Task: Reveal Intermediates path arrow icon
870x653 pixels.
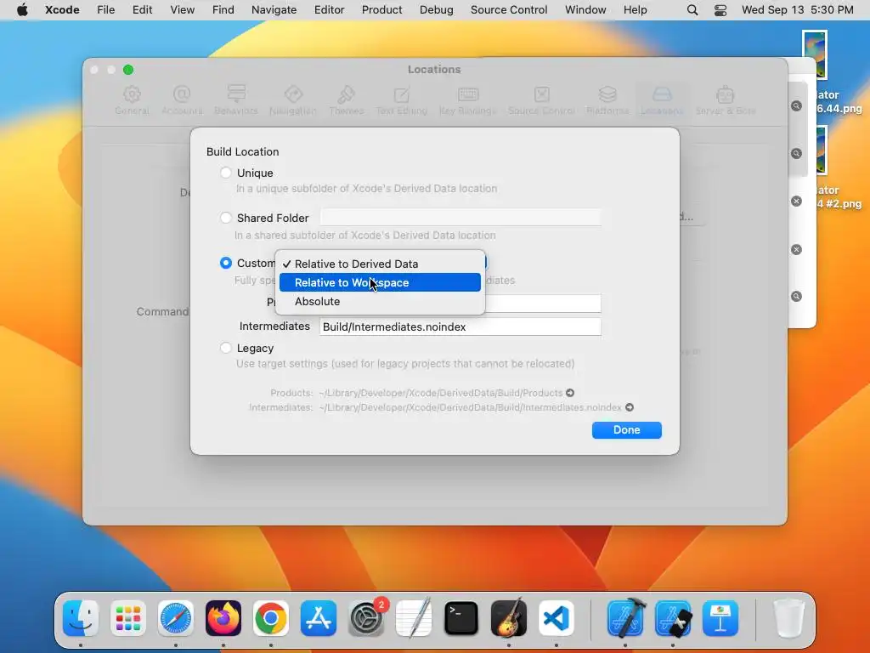Action: coord(630,407)
